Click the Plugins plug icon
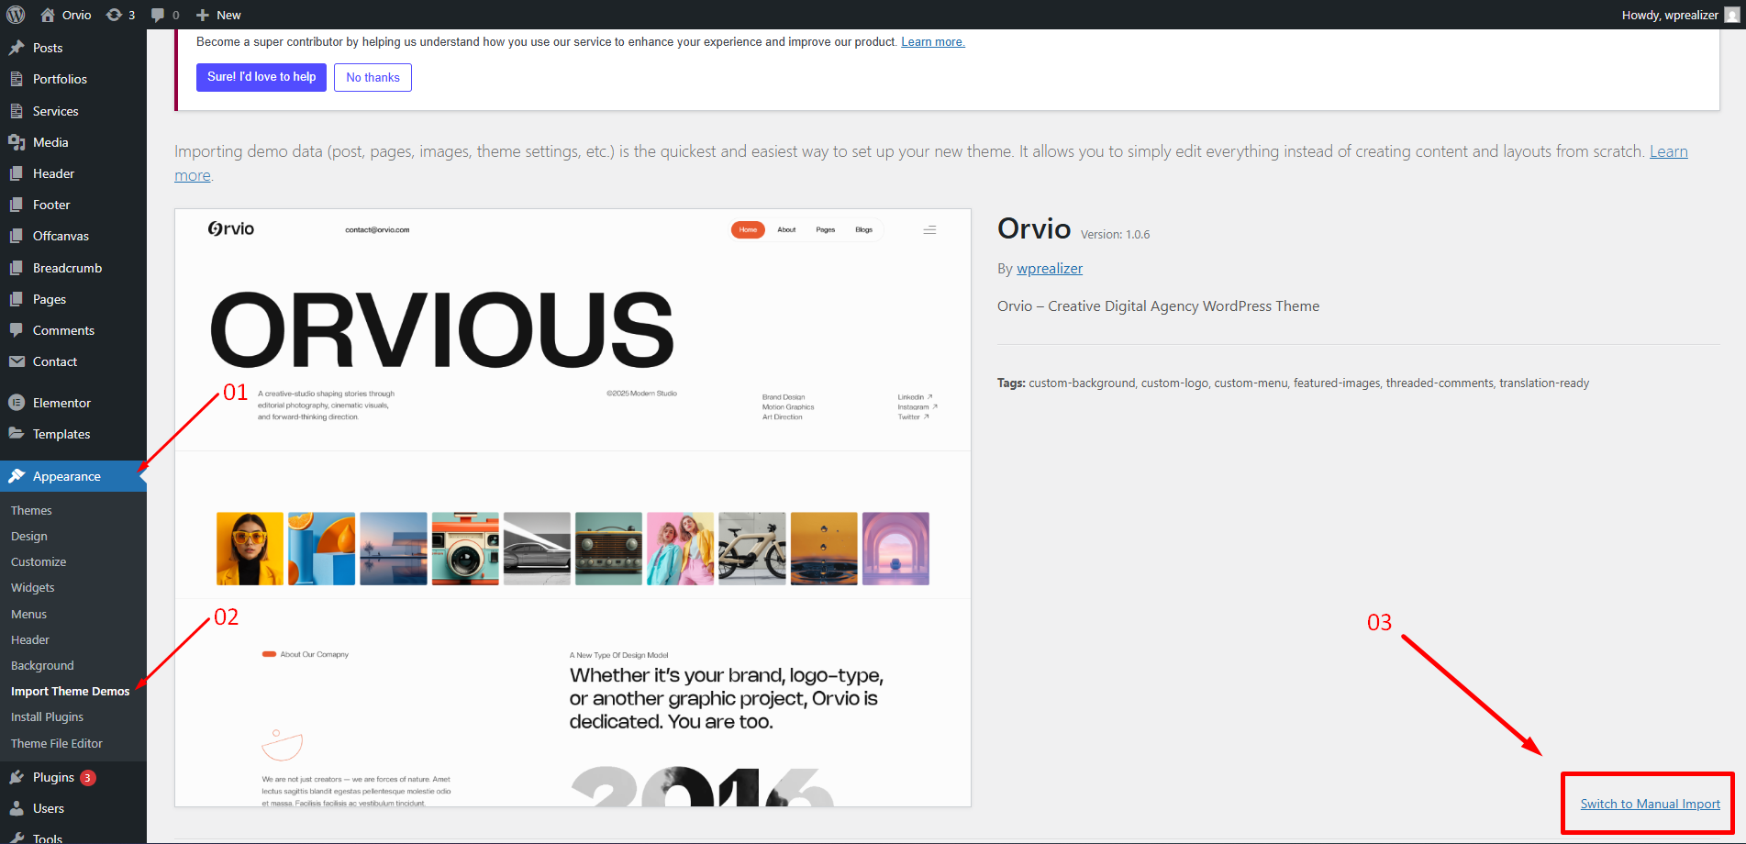 tap(17, 777)
